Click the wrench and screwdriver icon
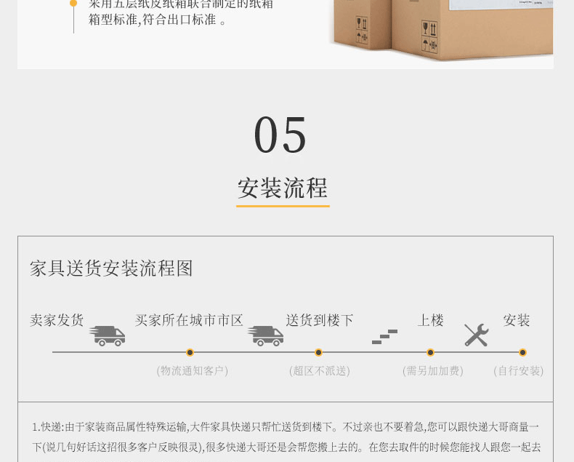The image size is (574, 462). tap(476, 335)
